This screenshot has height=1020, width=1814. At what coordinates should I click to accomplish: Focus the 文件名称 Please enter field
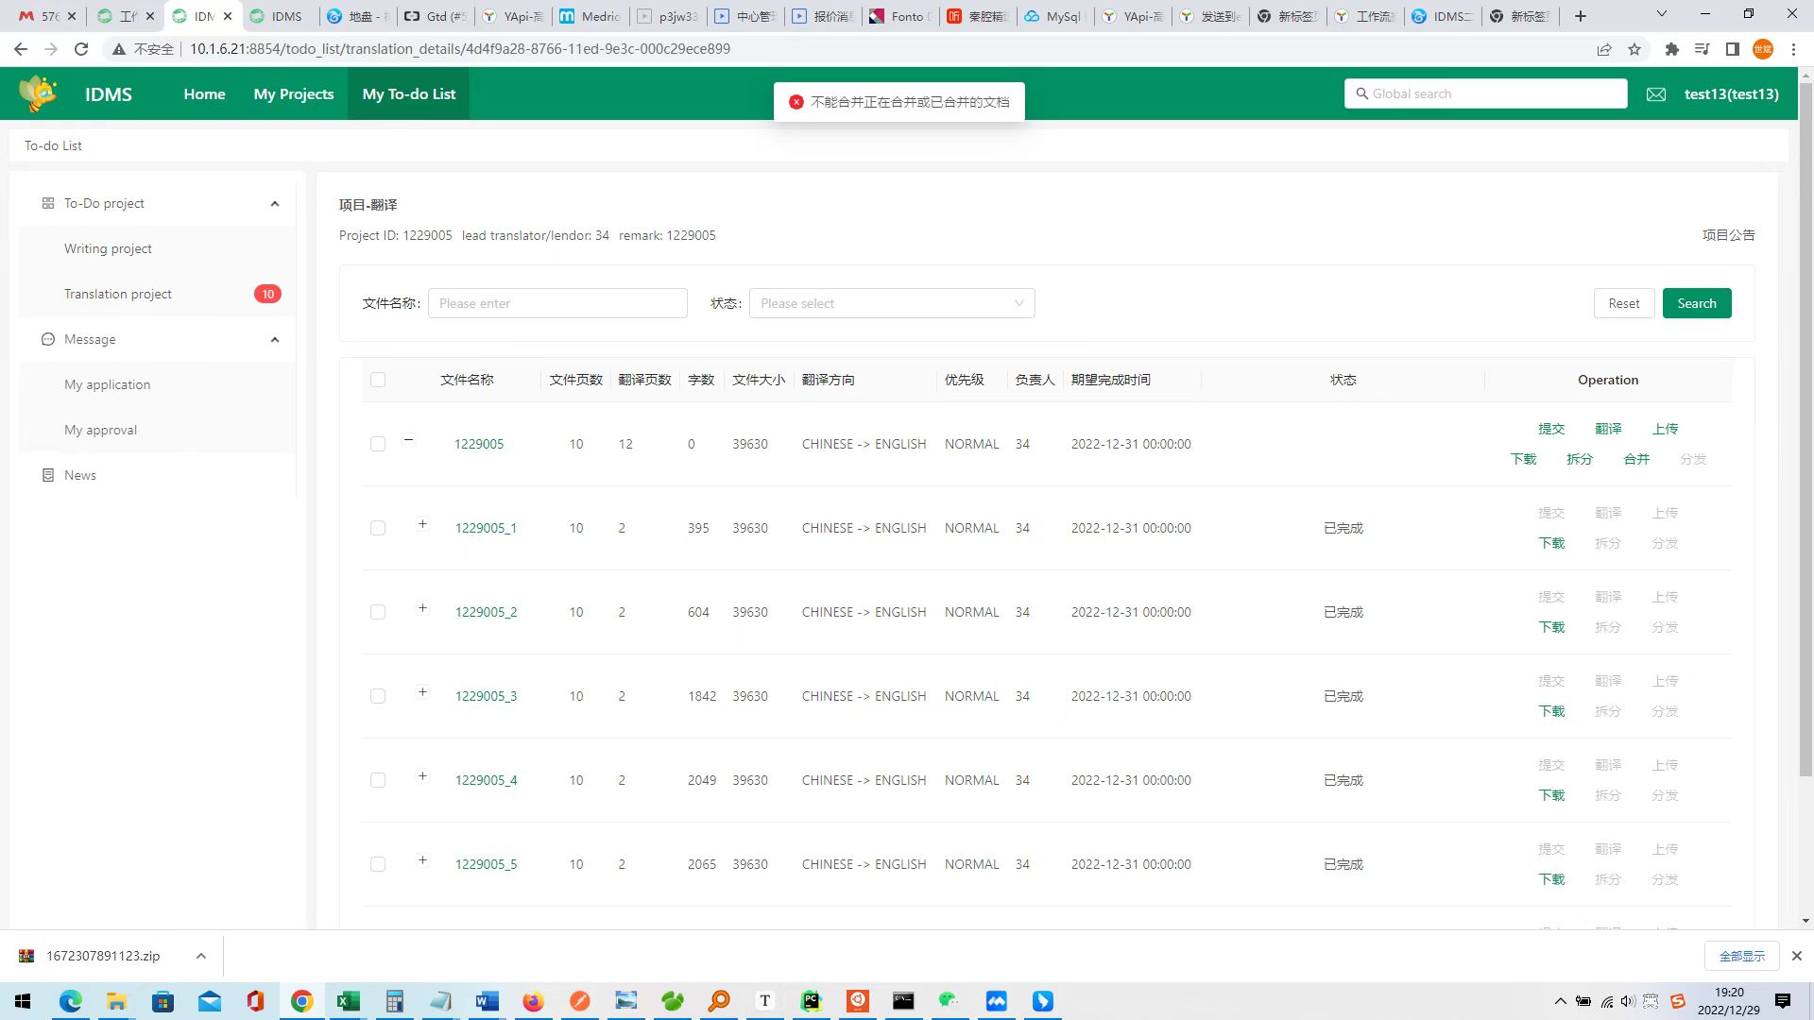[x=557, y=303]
